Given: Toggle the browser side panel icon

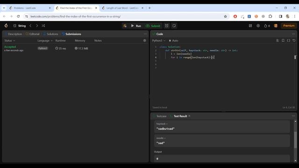Looking at the screenshot, I should coord(280,16).
